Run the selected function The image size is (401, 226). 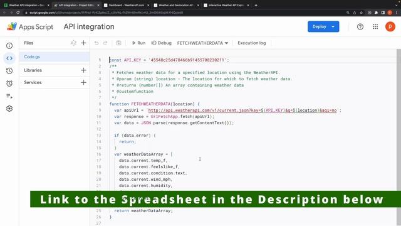(139, 43)
